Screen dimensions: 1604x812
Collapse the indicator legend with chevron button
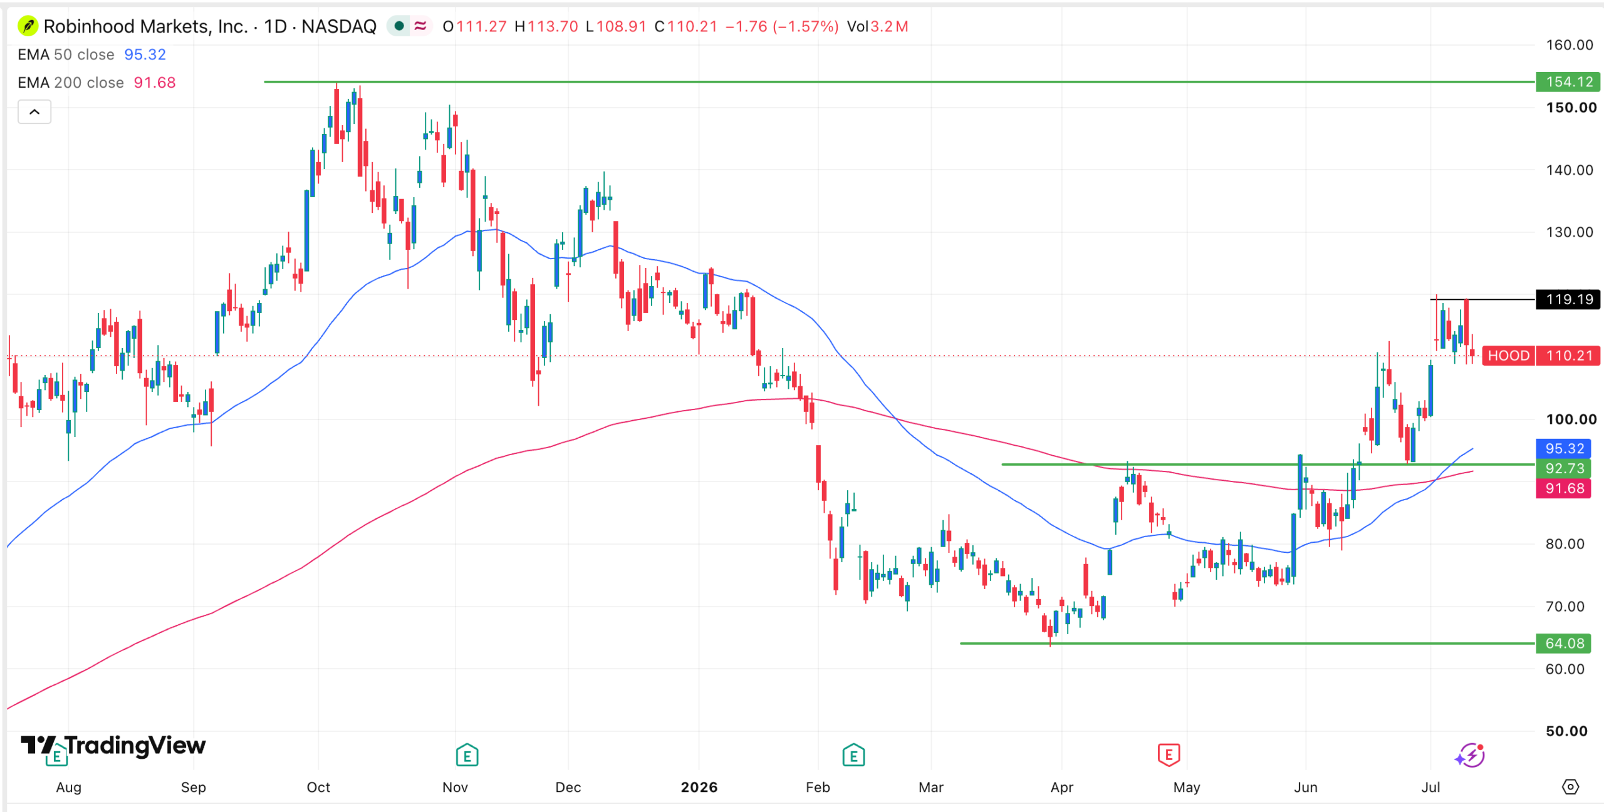(34, 112)
